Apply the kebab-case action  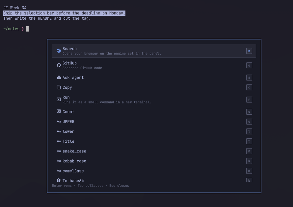coord(154,161)
